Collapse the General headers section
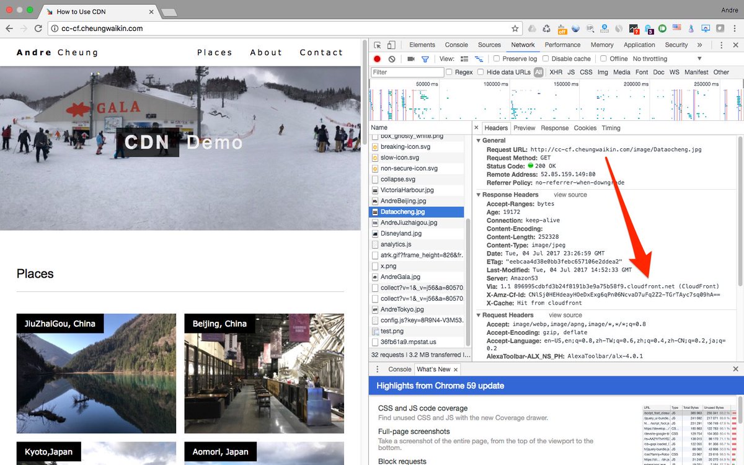The width and height of the screenshot is (744, 465). (478, 140)
